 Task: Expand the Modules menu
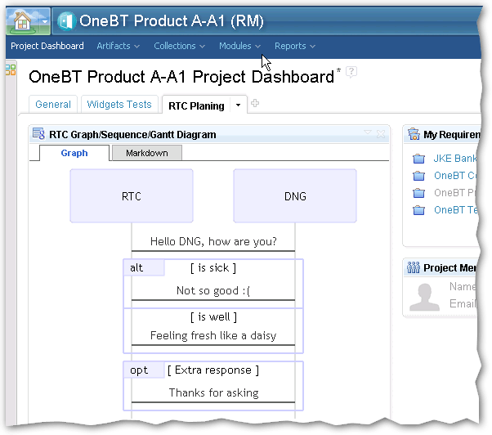239,46
